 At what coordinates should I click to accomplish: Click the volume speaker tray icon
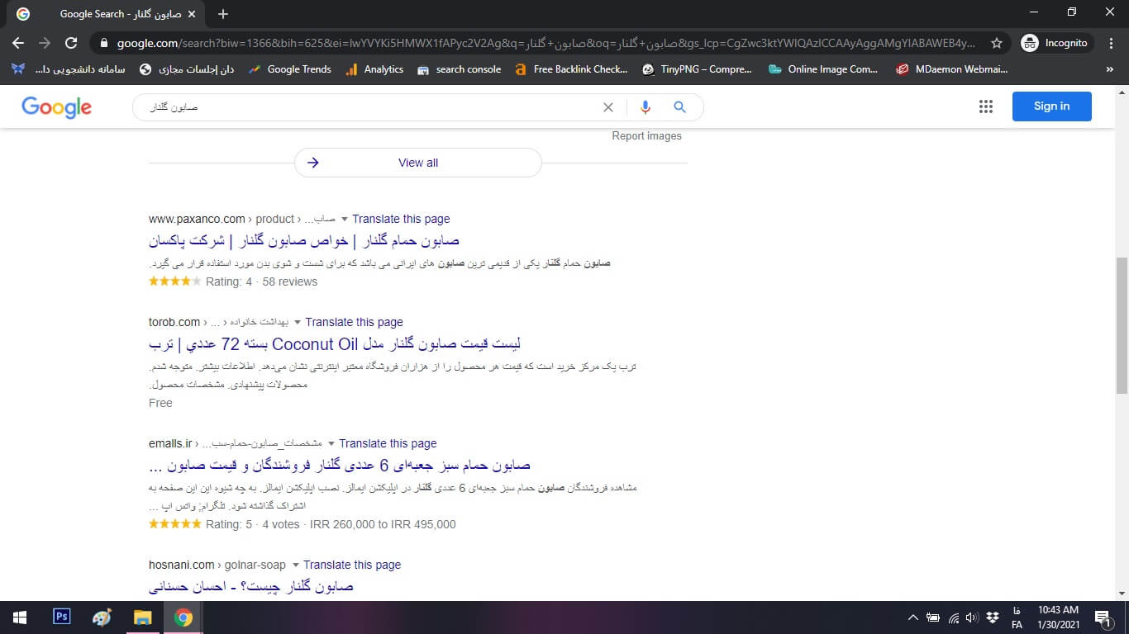point(972,617)
